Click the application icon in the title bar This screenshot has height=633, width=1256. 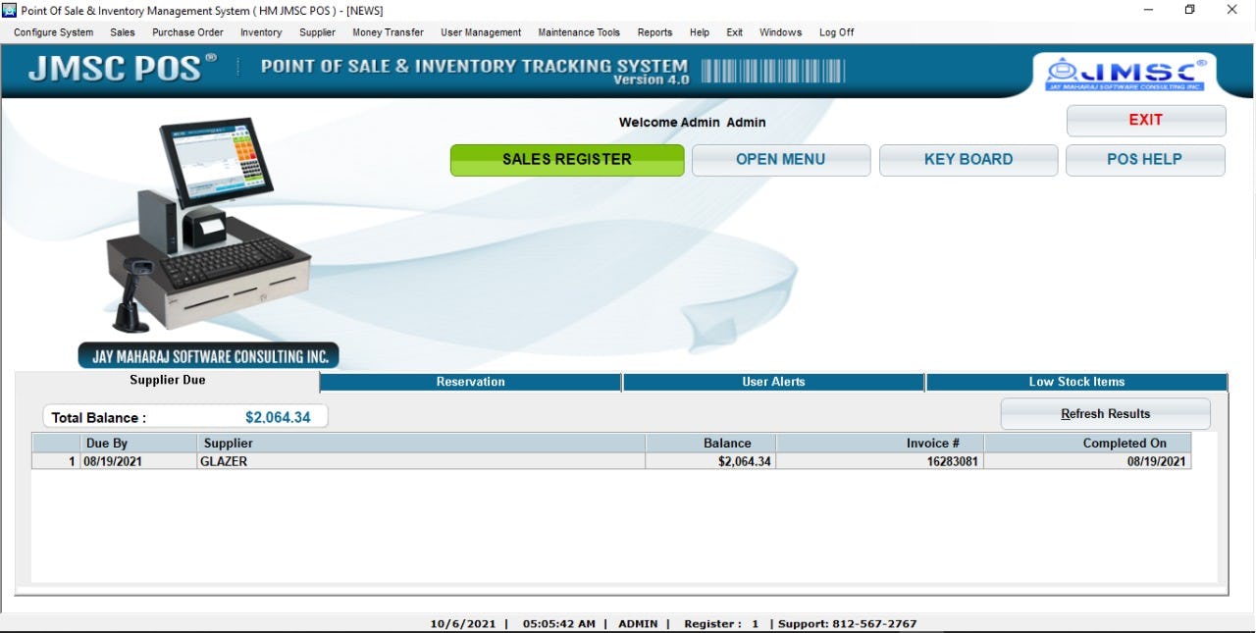click(10, 10)
